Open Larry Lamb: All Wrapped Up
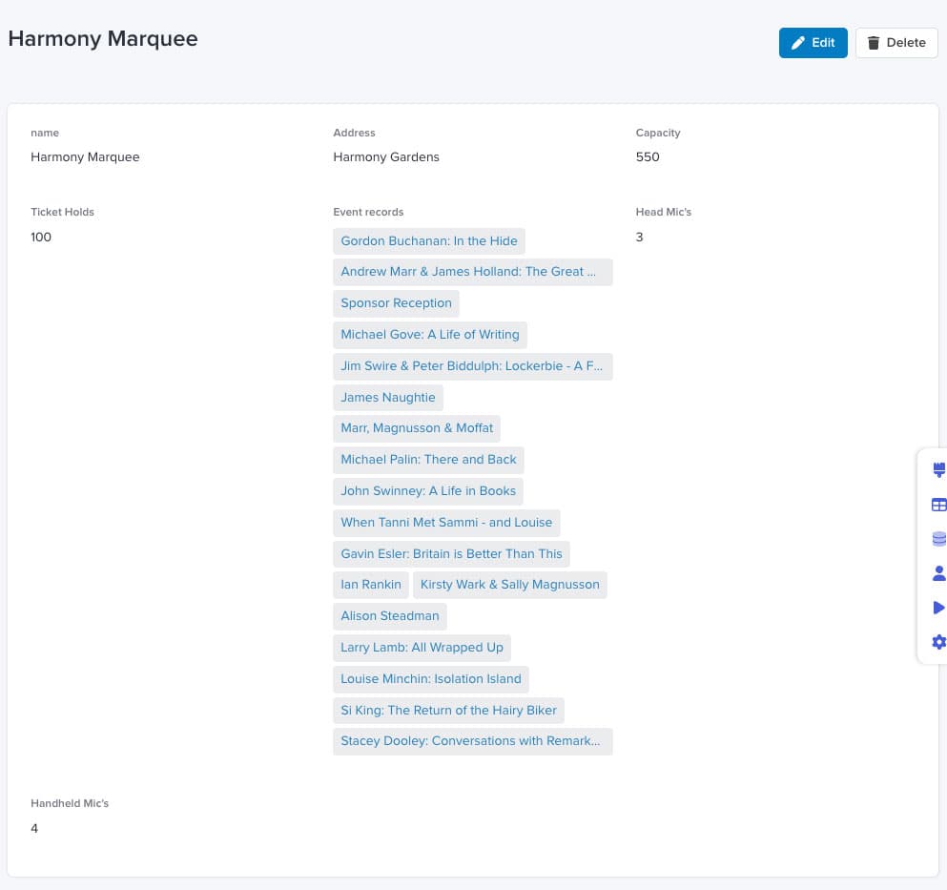 pyautogui.click(x=422, y=648)
